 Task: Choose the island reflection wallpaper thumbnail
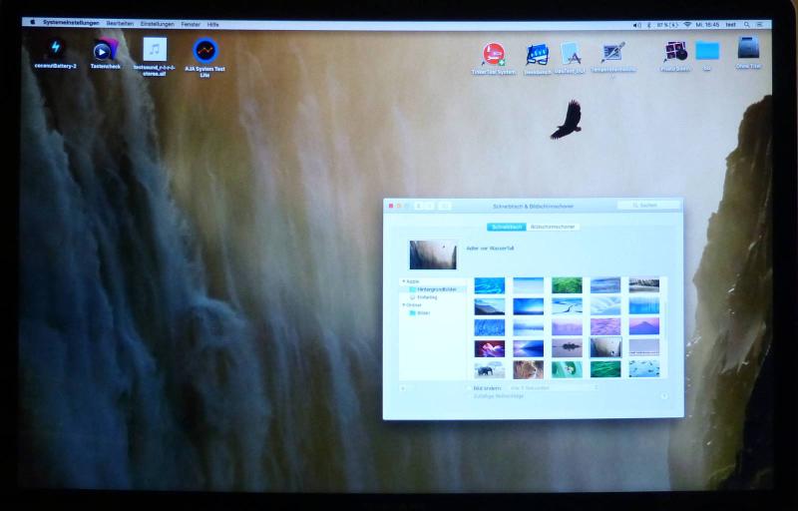point(567,348)
